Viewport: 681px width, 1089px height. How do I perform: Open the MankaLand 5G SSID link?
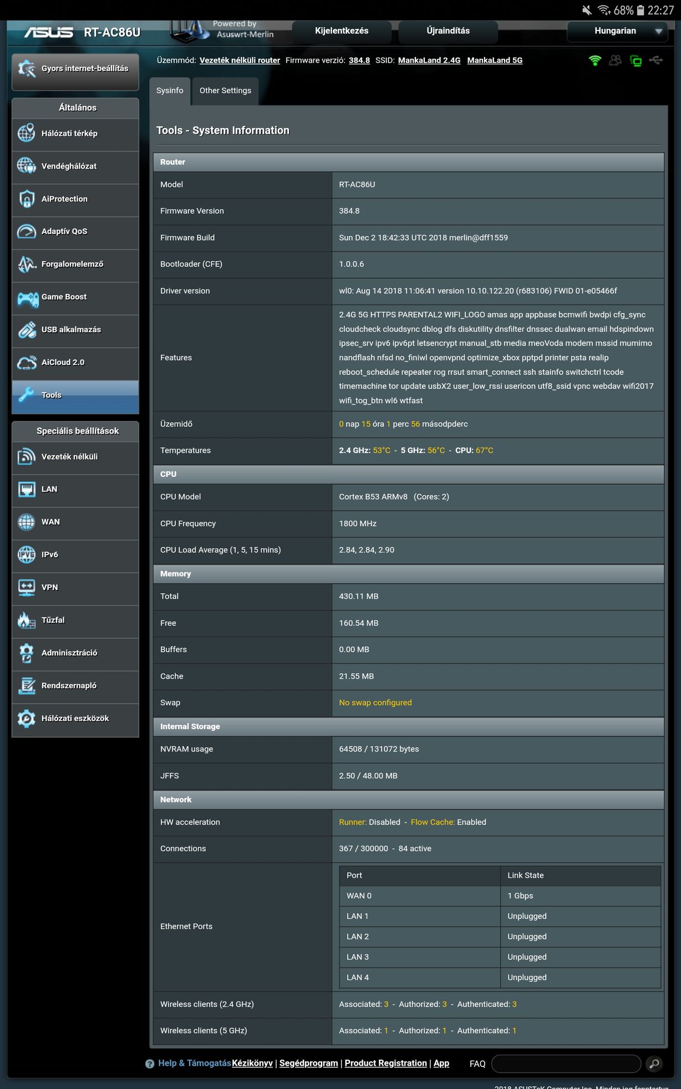tap(495, 60)
